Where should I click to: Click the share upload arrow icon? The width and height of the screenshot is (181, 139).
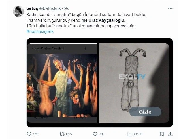170,134
